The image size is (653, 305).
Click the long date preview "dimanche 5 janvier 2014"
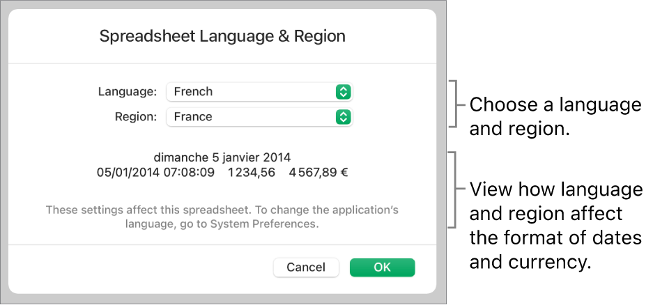(222, 157)
